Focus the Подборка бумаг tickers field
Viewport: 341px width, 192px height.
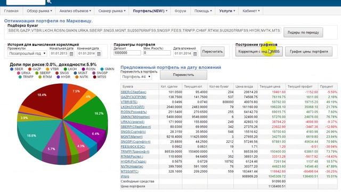(144, 31)
